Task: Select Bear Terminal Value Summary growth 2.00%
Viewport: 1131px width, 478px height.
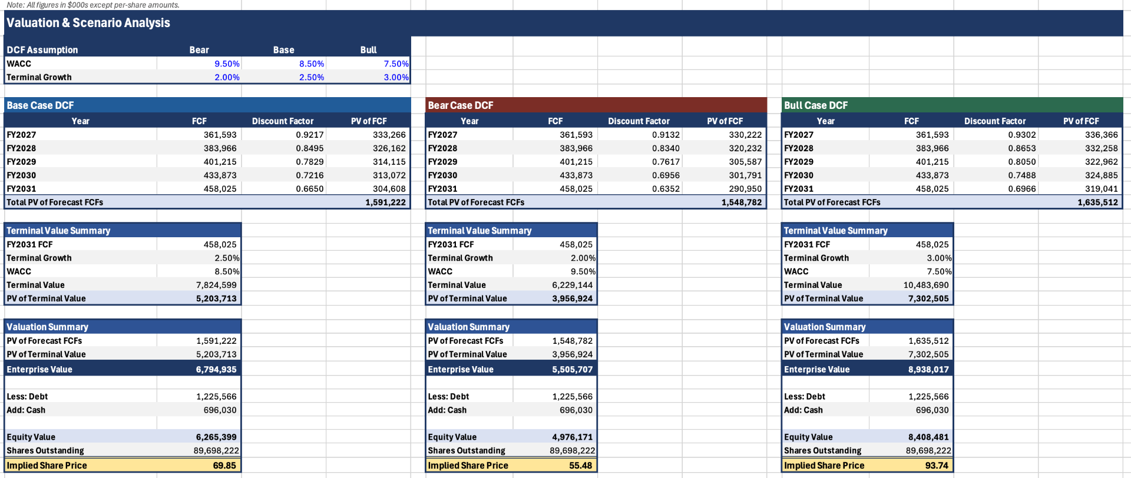Action: tap(583, 258)
